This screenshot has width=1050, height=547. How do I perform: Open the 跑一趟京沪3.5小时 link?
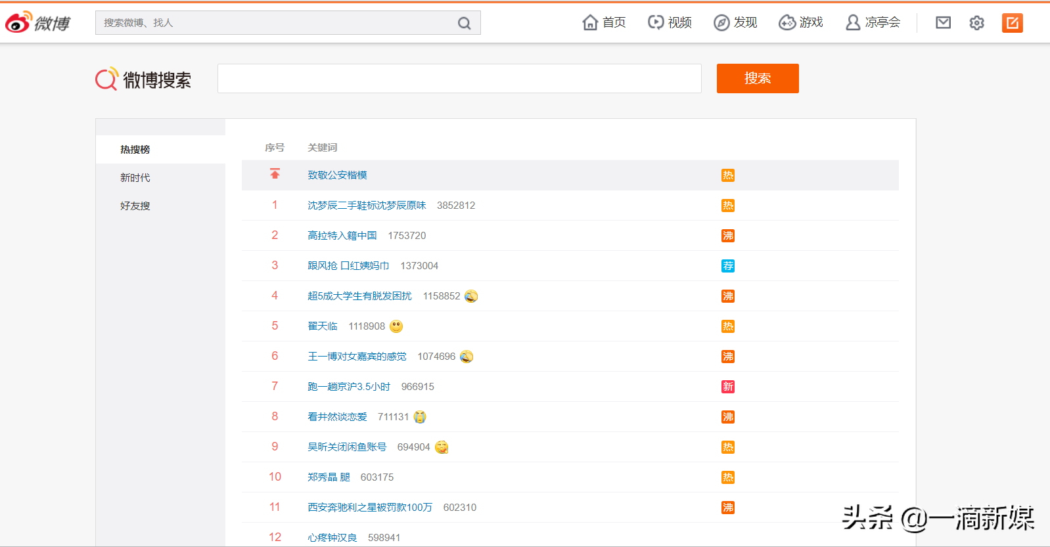pyautogui.click(x=349, y=387)
